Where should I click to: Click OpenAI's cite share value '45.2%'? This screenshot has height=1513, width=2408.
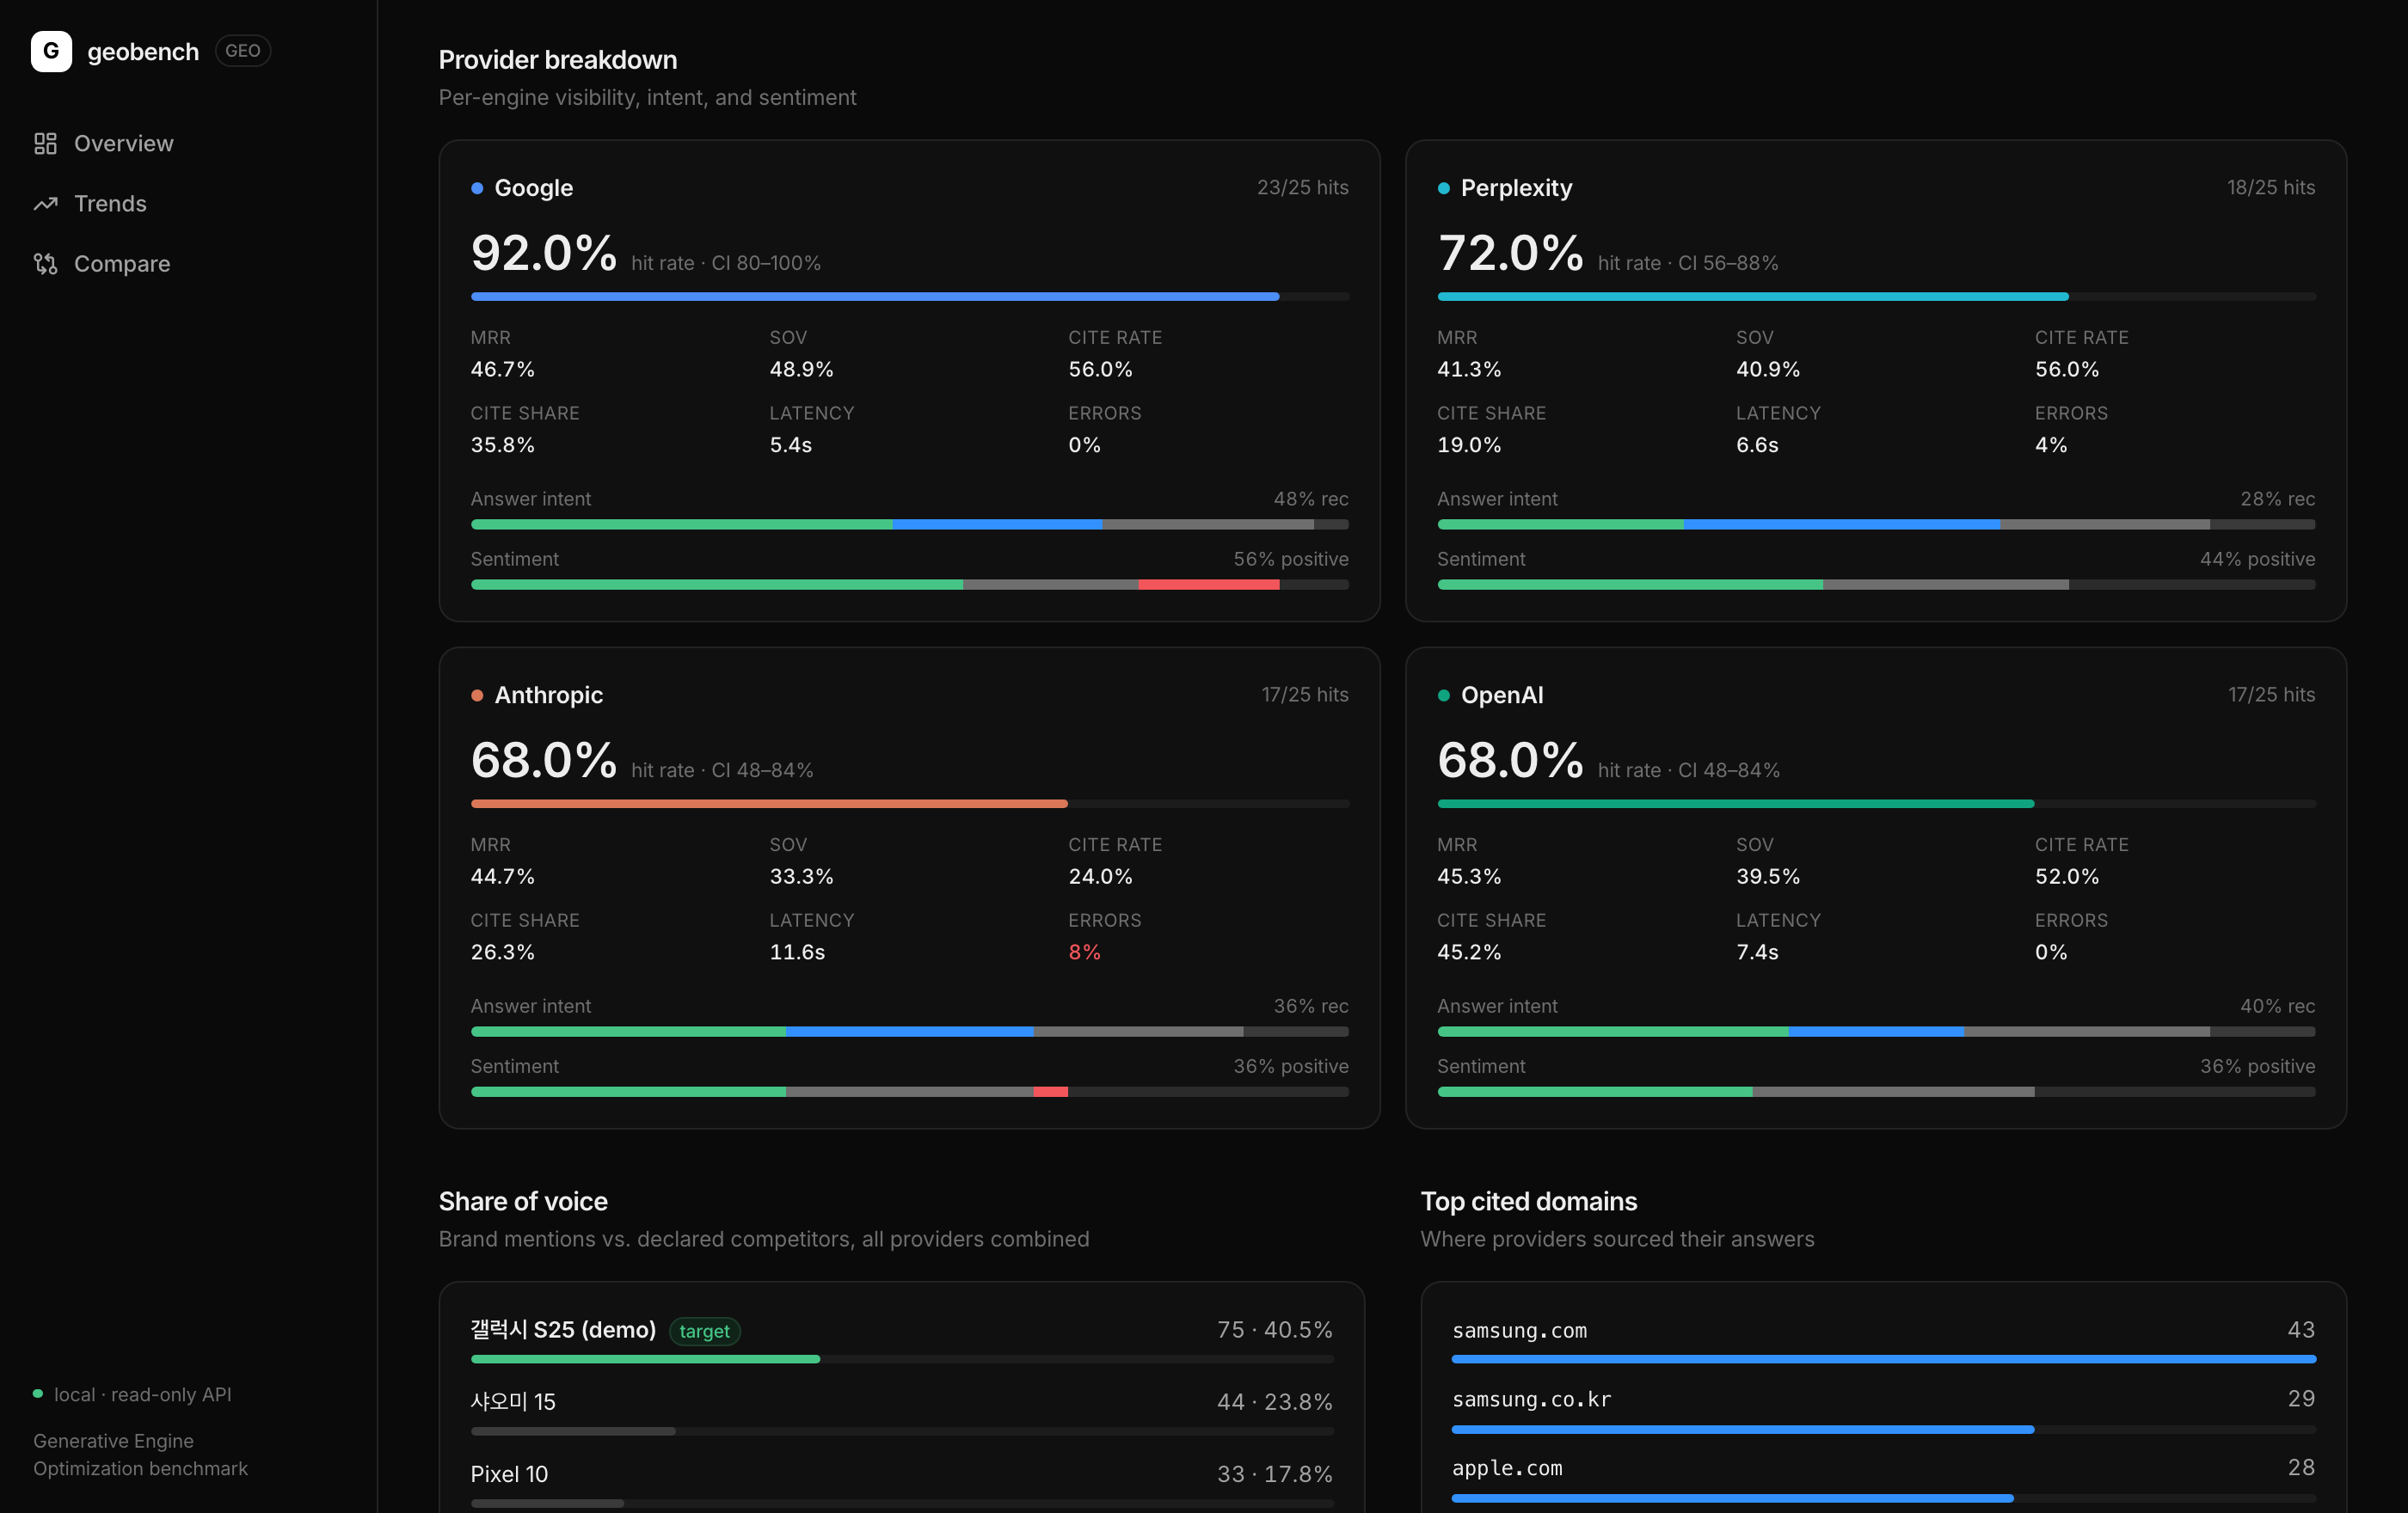pyautogui.click(x=1469, y=953)
